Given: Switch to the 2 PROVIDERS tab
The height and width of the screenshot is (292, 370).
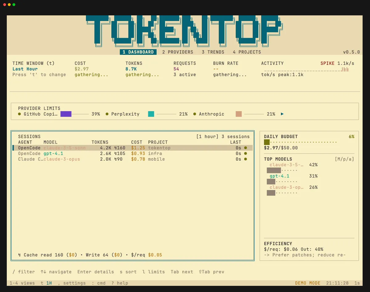Looking at the screenshot, I should [x=178, y=52].
